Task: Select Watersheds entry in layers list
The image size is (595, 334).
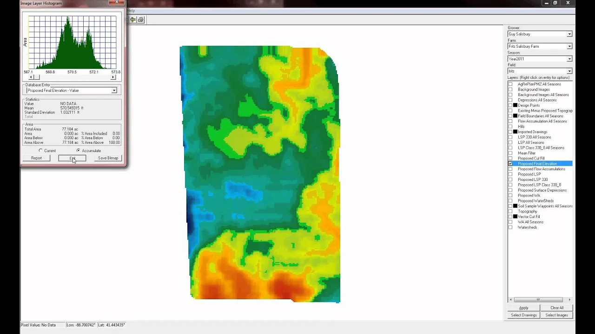Action: [527, 227]
